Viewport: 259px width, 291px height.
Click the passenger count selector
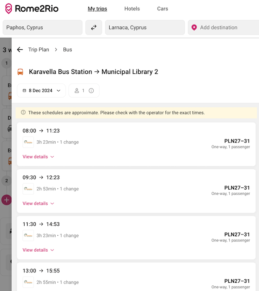[84, 91]
